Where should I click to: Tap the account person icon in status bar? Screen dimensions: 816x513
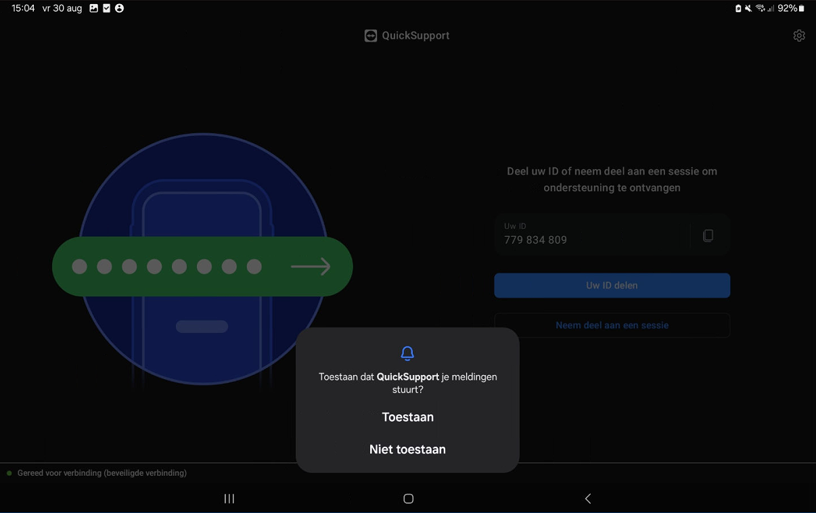119,9
